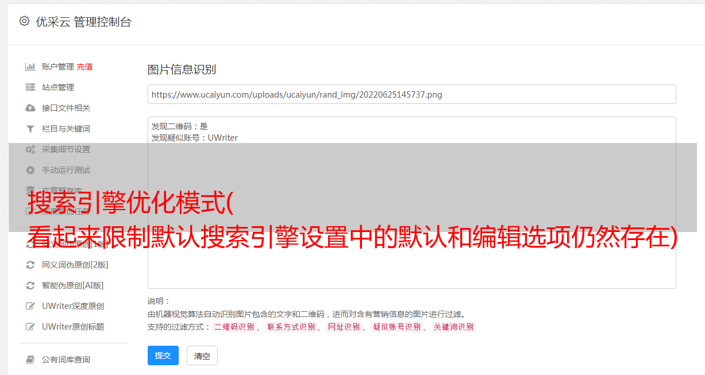Click the 图片信息识别 heading

click(x=182, y=69)
